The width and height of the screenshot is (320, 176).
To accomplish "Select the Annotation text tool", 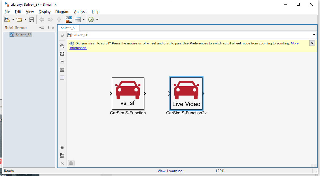I will (x=62, y=62).
